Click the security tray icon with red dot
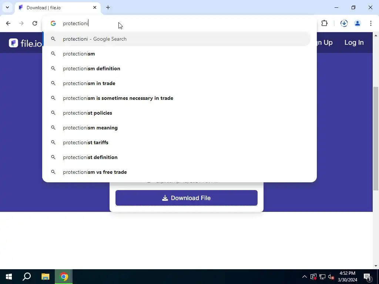This screenshot has width=379, height=284. coord(313,277)
